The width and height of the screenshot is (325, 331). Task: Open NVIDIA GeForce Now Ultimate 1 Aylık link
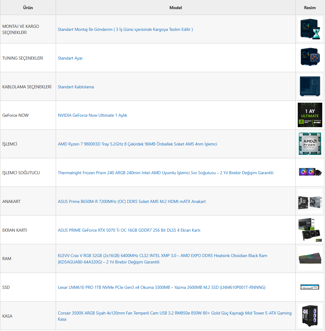click(x=92, y=115)
